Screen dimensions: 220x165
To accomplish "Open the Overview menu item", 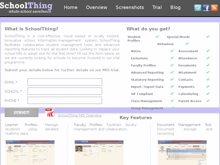I will tap(97, 7).
